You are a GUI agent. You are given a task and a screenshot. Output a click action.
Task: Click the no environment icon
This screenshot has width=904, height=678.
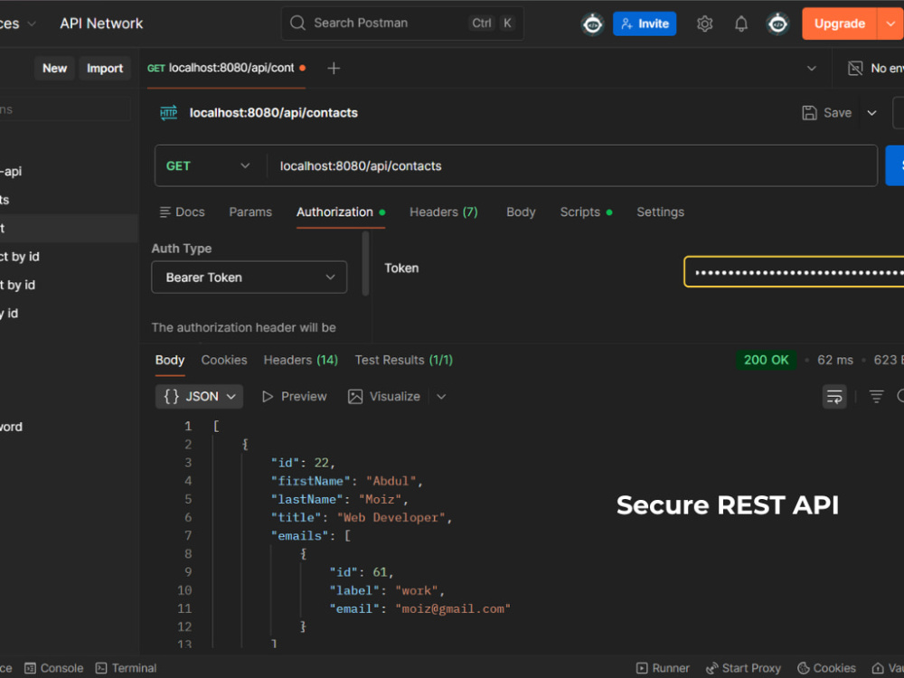[855, 68]
